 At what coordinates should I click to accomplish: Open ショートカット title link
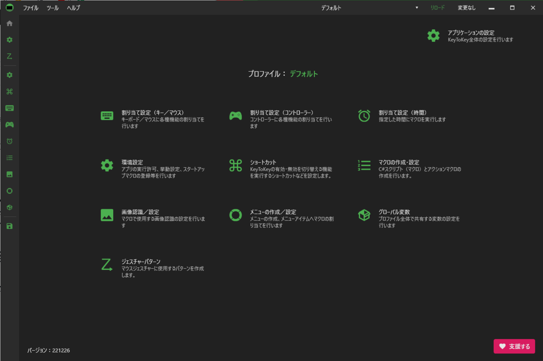click(263, 162)
